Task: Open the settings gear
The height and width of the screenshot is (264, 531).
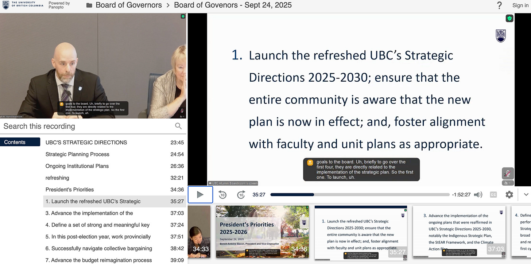Action: coord(509,195)
